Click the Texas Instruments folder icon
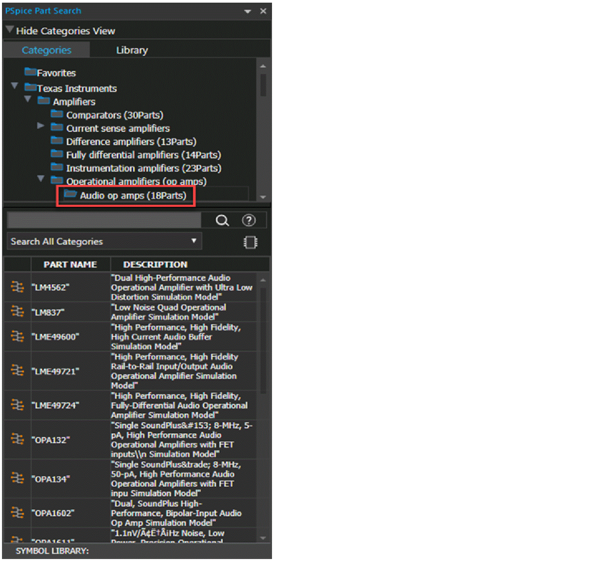 tap(30, 87)
